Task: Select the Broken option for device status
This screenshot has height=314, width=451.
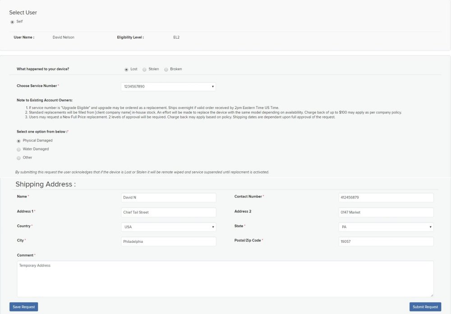Action: point(167,69)
